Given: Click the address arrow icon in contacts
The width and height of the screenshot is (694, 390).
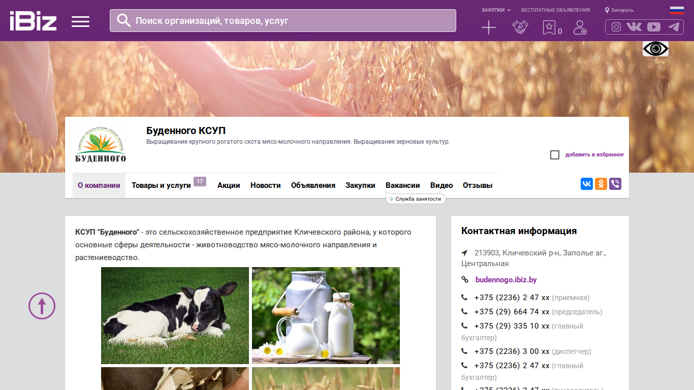Looking at the screenshot, I should [464, 253].
